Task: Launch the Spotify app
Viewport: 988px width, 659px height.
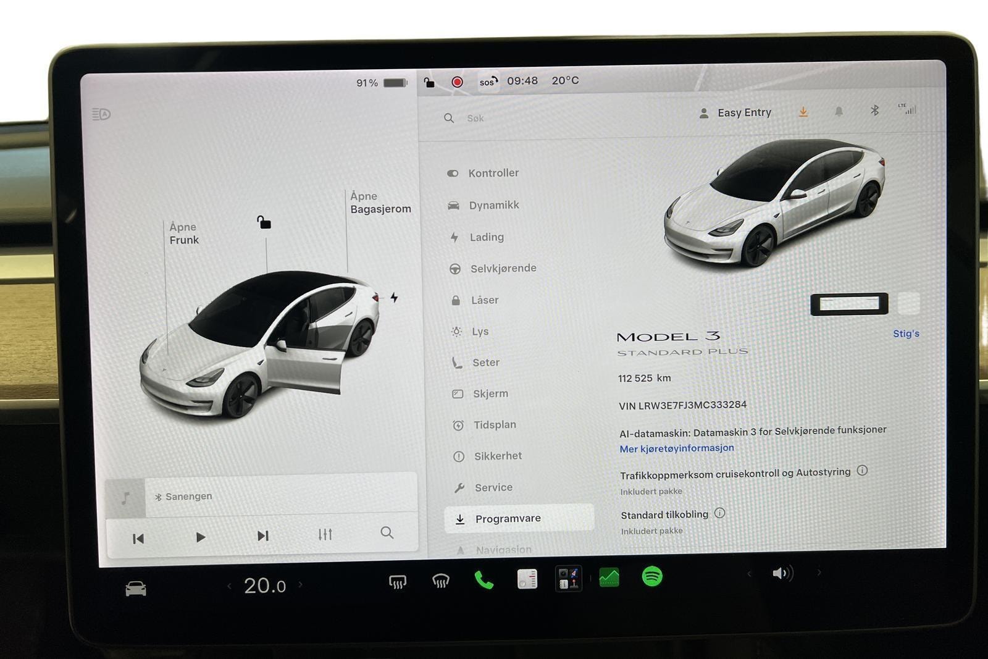Action: click(x=652, y=576)
